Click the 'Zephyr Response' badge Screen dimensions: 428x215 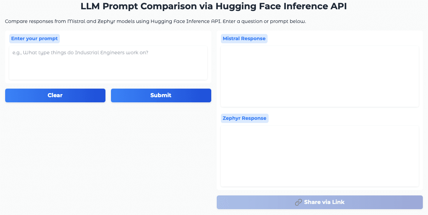click(x=245, y=118)
